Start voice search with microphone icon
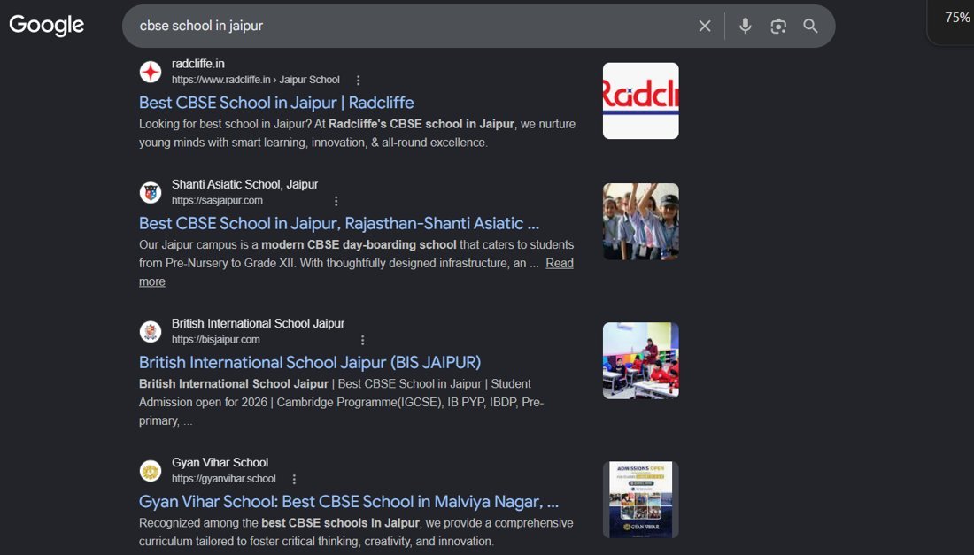The height and width of the screenshot is (555, 974). [746, 26]
